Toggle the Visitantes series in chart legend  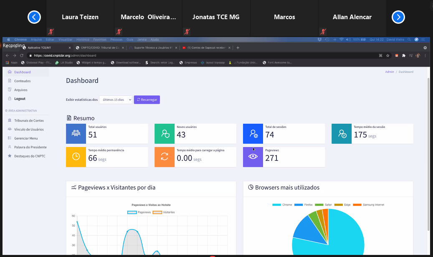click(164, 212)
